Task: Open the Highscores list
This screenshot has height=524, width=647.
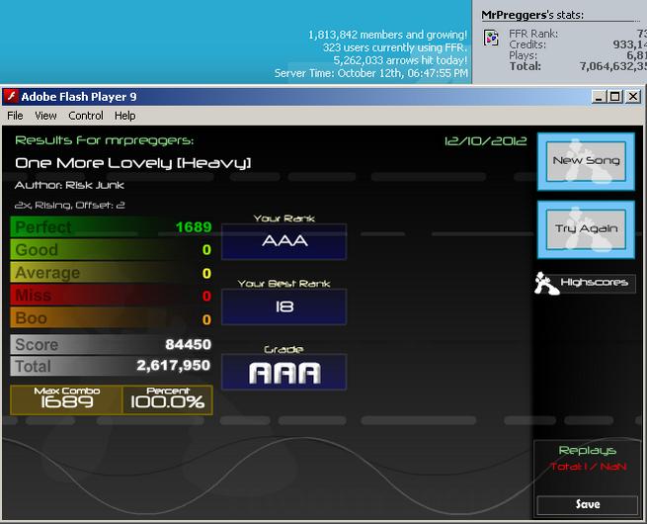Action: pyautogui.click(x=595, y=283)
